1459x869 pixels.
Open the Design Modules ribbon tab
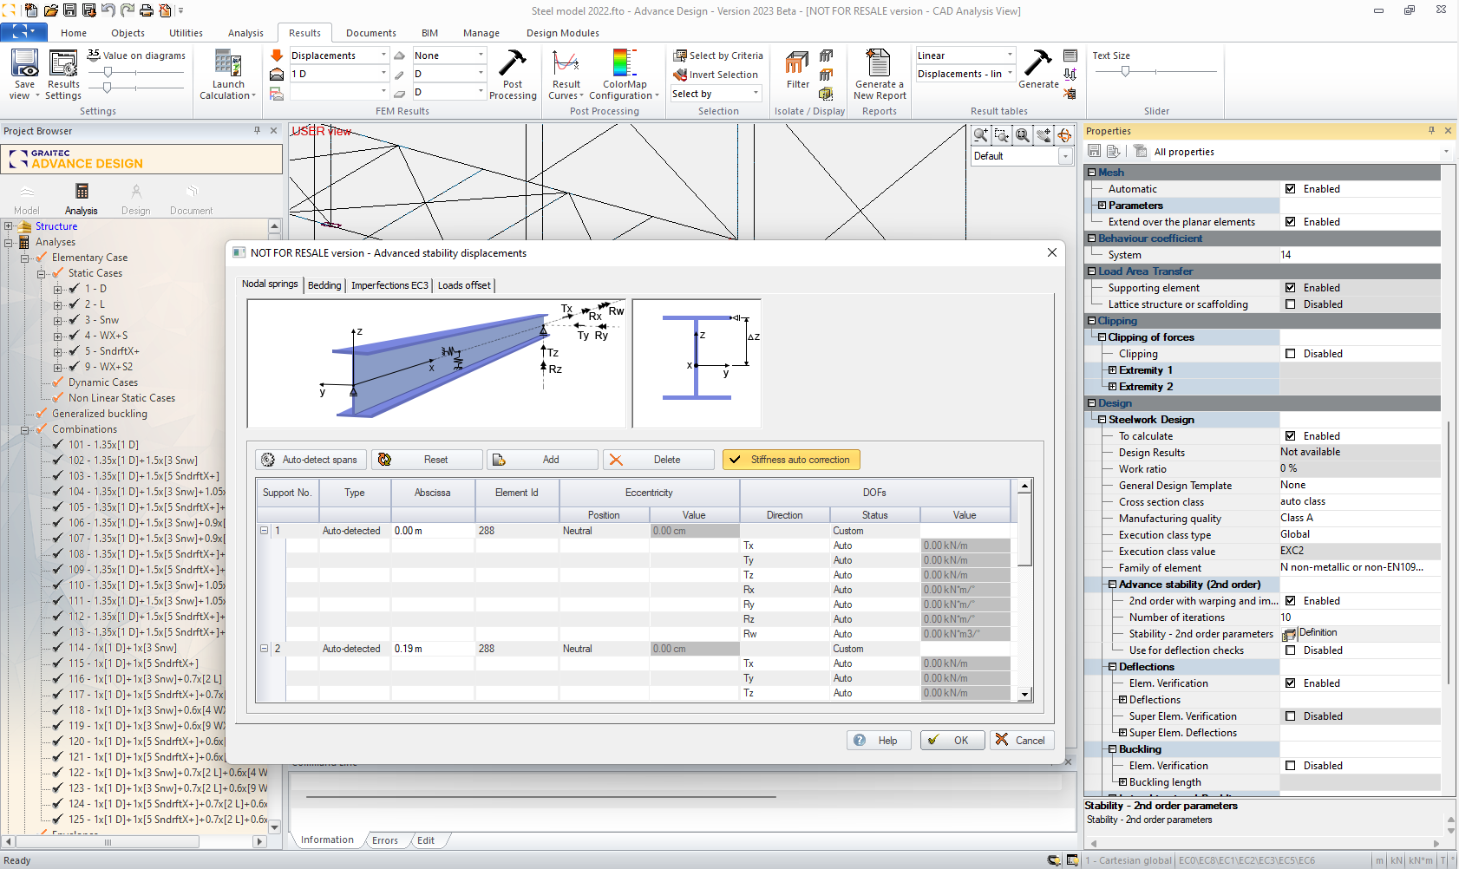(562, 33)
